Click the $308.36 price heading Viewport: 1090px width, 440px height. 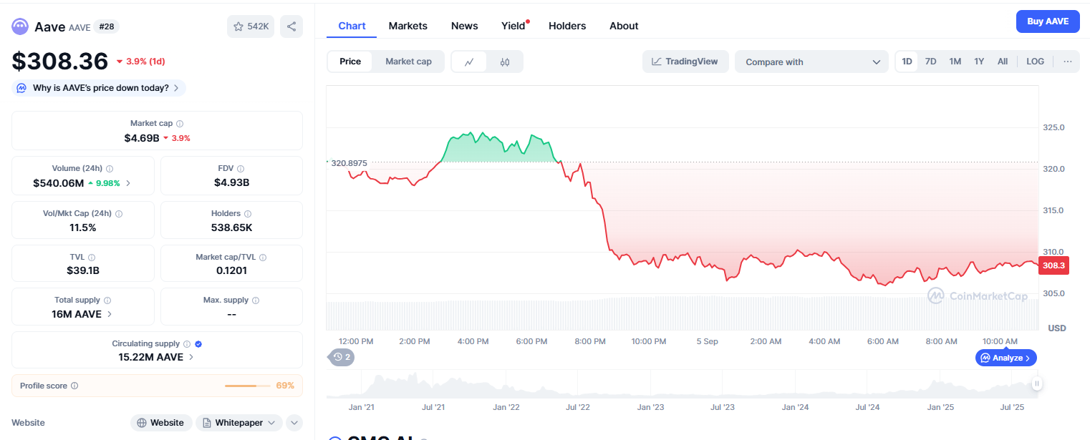(60, 62)
